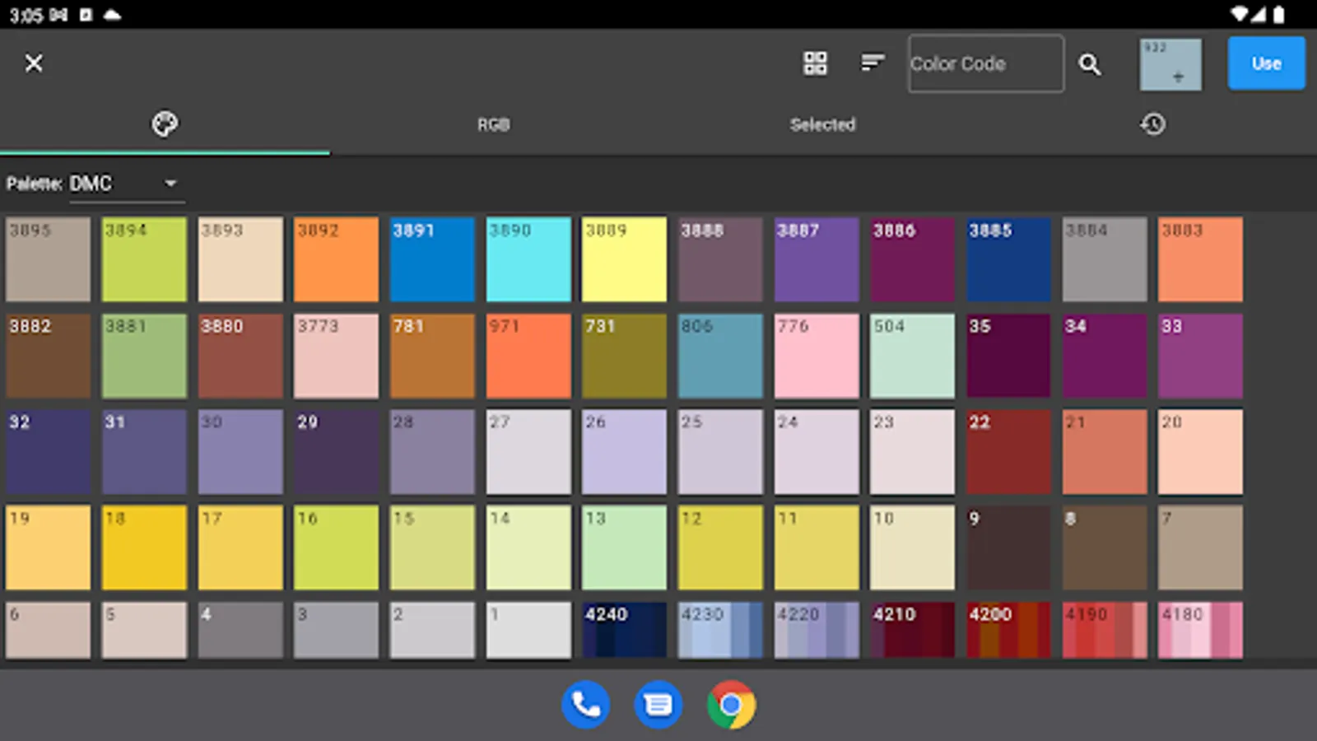This screenshot has height=741, width=1317.
Task: Switch to the RGB tab
Action: (x=494, y=124)
